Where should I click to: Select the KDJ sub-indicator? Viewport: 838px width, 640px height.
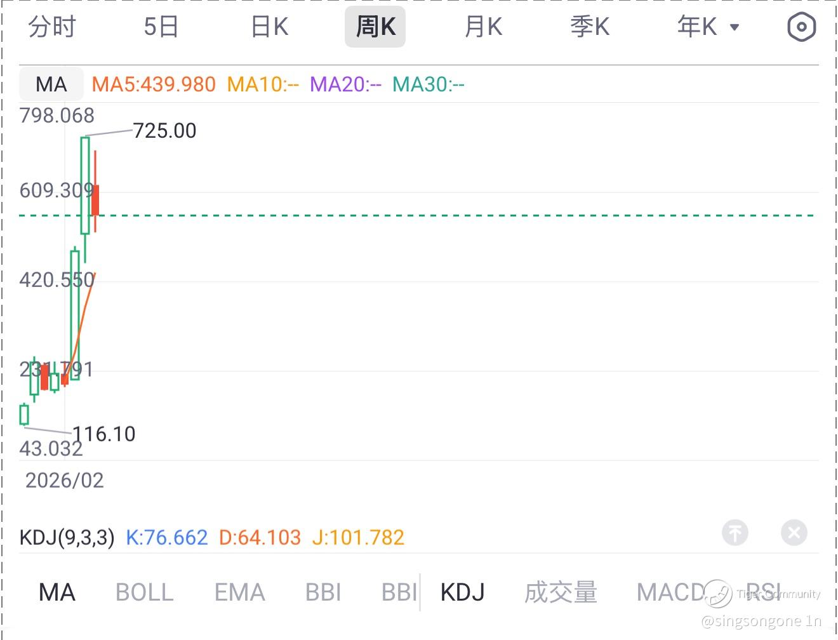pyautogui.click(x=462, y=592)
